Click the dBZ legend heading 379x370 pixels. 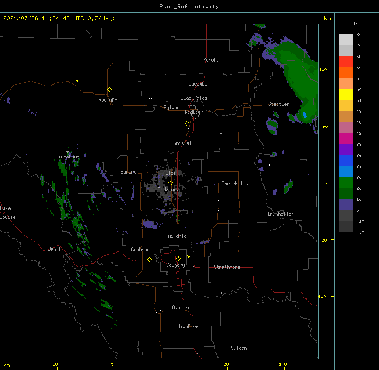356,24
